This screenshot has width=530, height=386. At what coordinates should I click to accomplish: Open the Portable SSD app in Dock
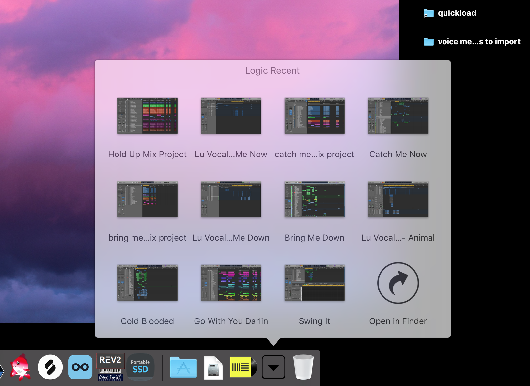(140, 367)
